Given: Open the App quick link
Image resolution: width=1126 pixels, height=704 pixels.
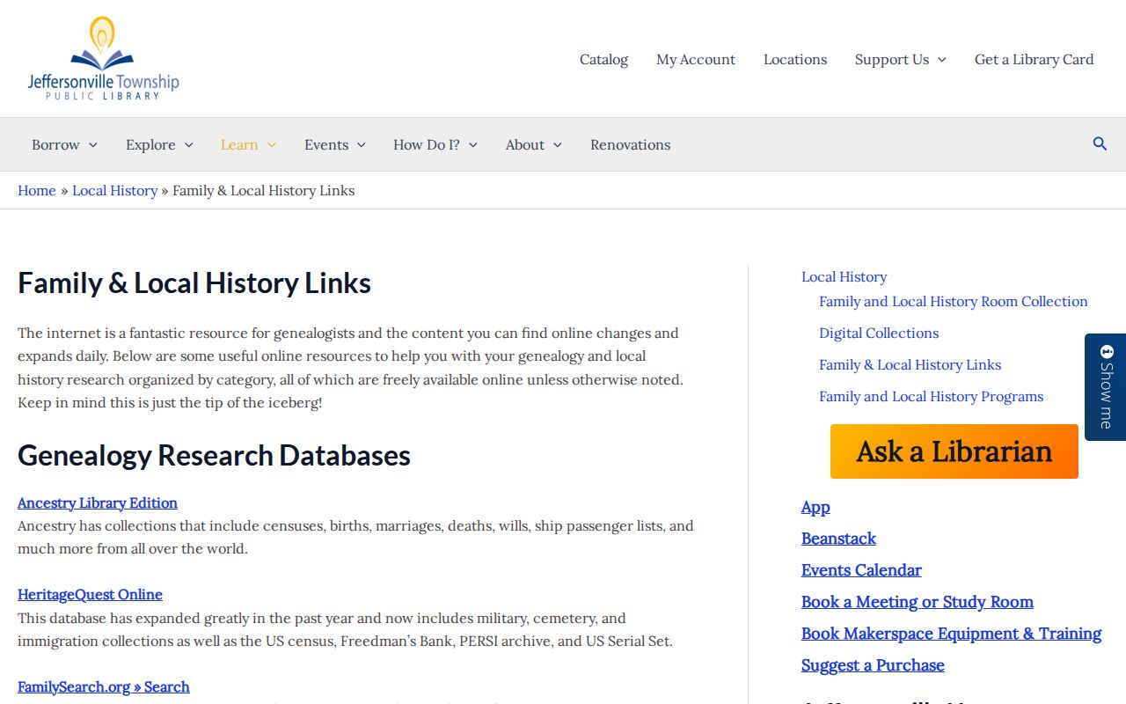Looking at the screenshot, I should coord(815,507).
